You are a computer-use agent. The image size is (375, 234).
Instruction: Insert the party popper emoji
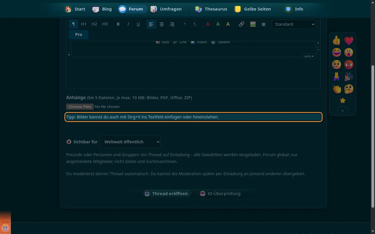click(x=349, y=77)
